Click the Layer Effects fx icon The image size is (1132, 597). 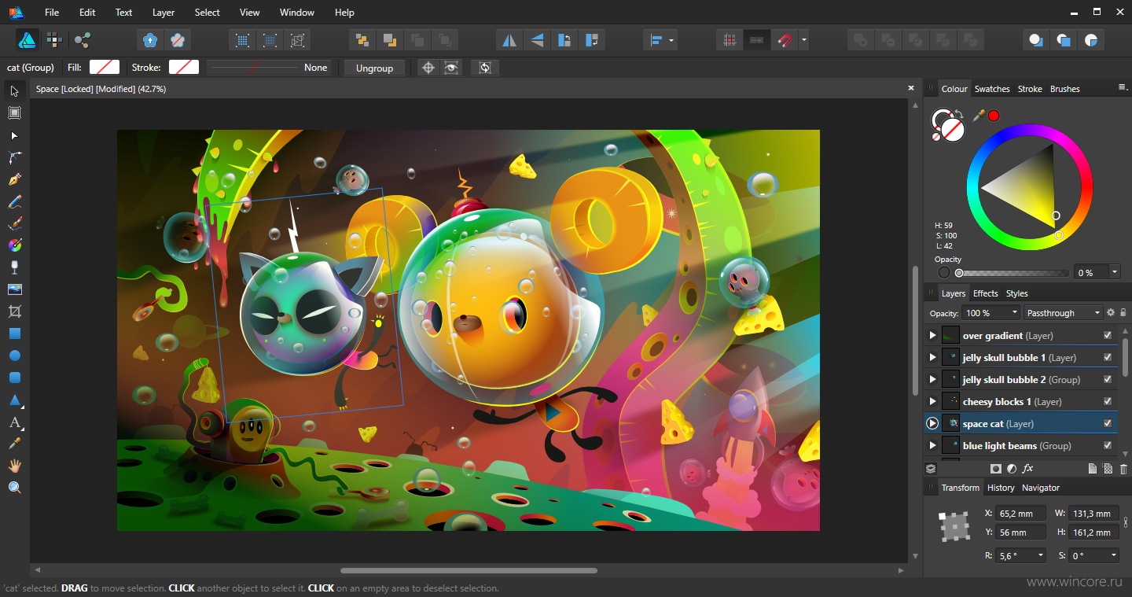coord(1028,469)
